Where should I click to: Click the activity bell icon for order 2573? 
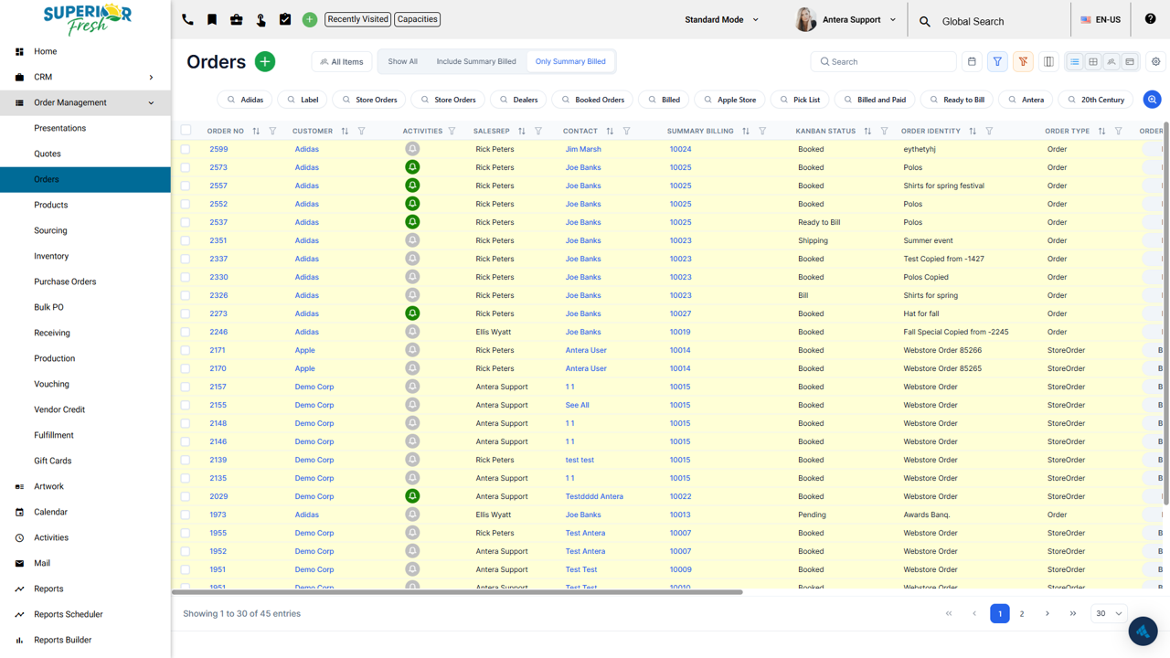pos(412,167)
